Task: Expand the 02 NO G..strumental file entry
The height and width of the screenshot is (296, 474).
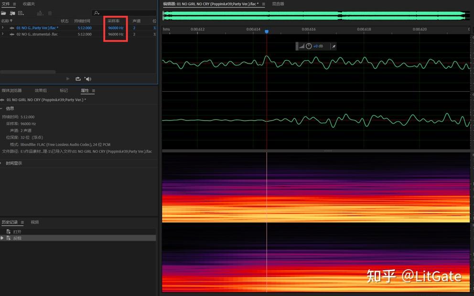Action: click(2, 34)
